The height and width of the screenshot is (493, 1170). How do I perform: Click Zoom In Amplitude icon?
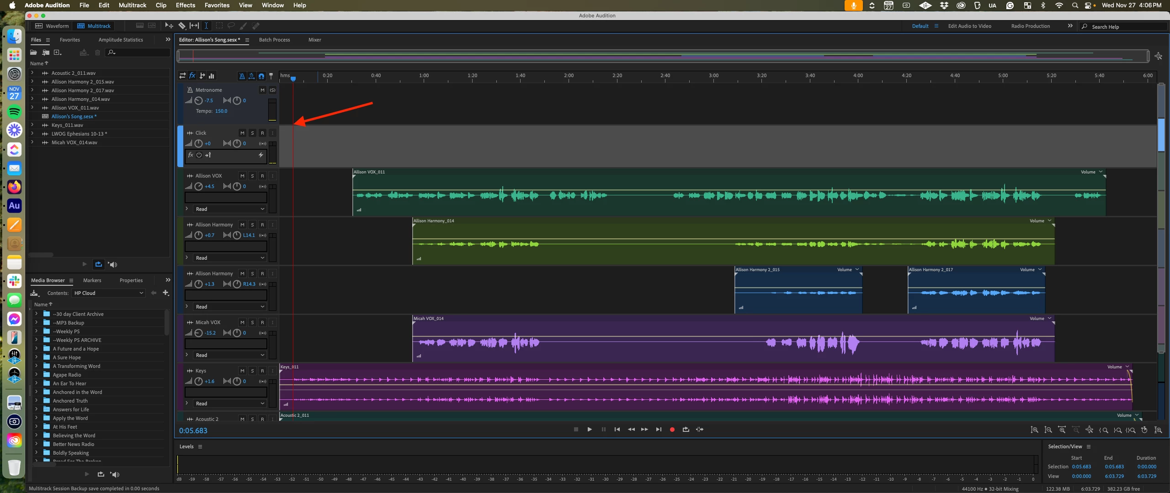1034,430
